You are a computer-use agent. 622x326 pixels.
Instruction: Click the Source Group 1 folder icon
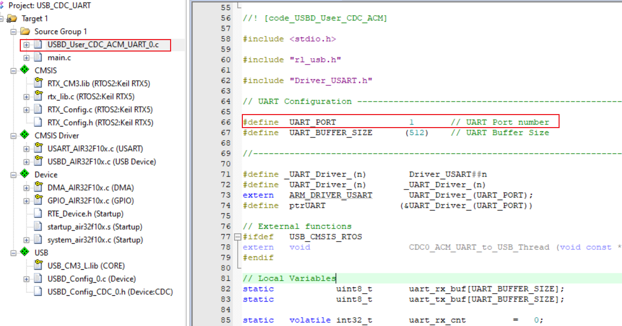(25, 31)
